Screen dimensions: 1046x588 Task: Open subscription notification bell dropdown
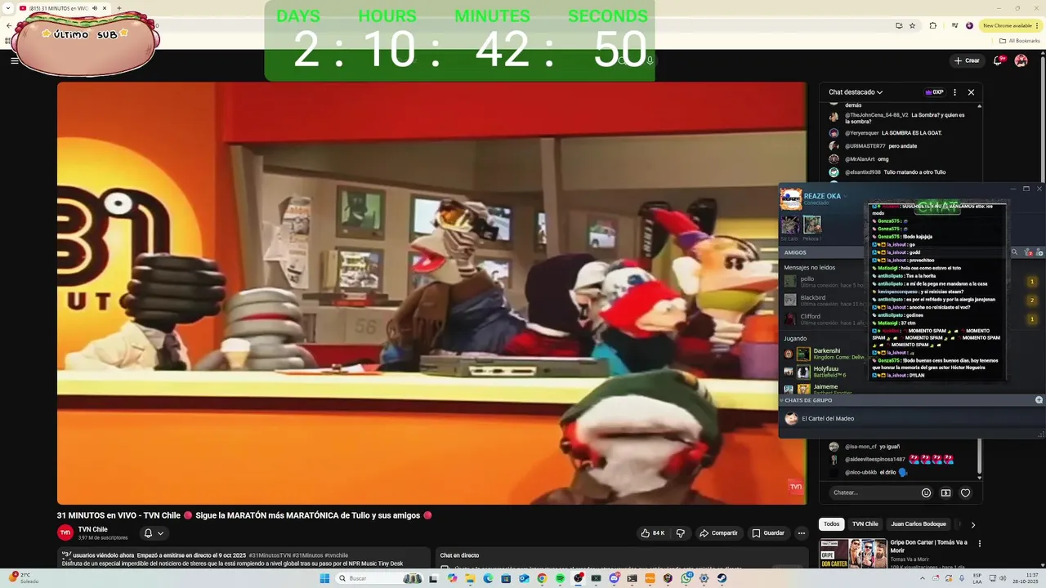tap(154, 533)
